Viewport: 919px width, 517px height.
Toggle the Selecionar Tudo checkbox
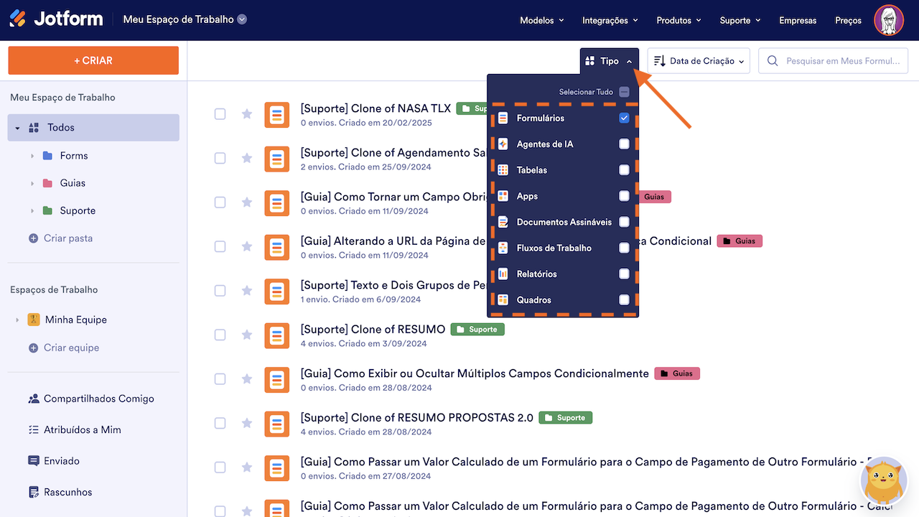(624, 92)
